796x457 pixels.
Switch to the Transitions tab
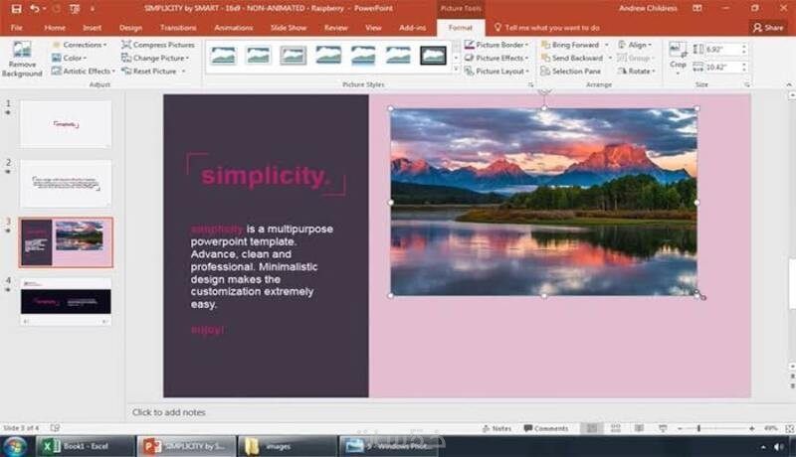point(178,28)
